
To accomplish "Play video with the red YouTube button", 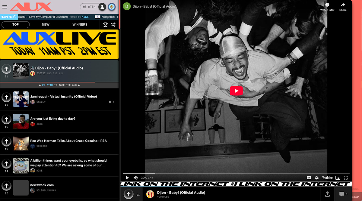I will (x=236, y=91).
